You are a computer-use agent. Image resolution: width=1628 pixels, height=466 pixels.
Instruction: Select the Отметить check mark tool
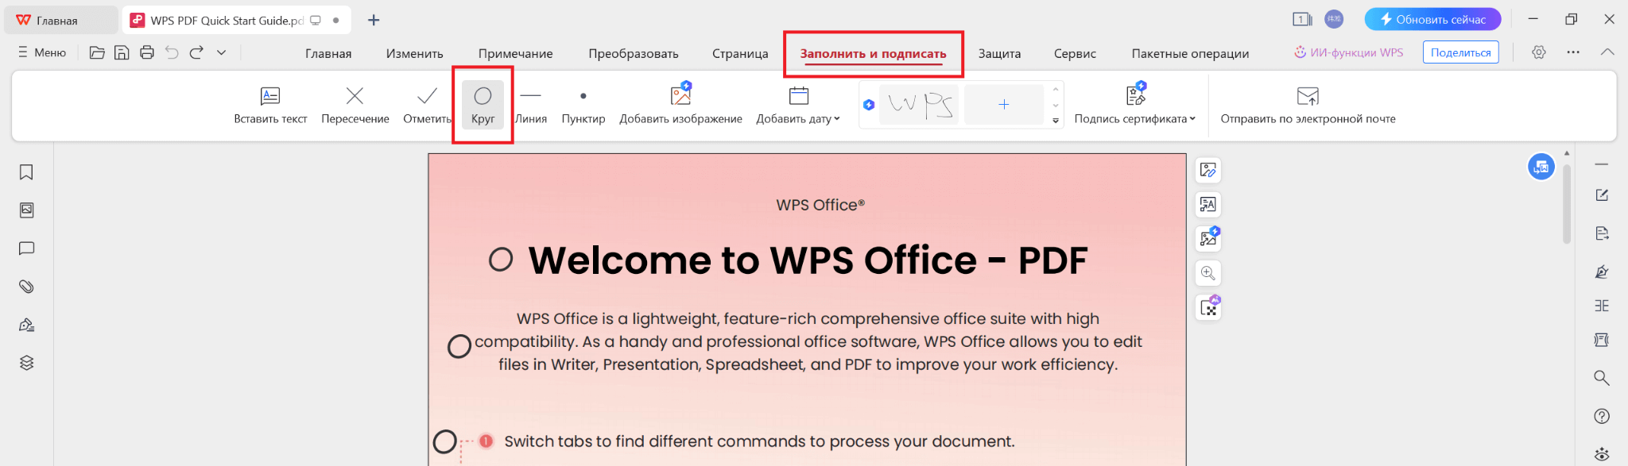pyautogui.click(x=427, y=106)
